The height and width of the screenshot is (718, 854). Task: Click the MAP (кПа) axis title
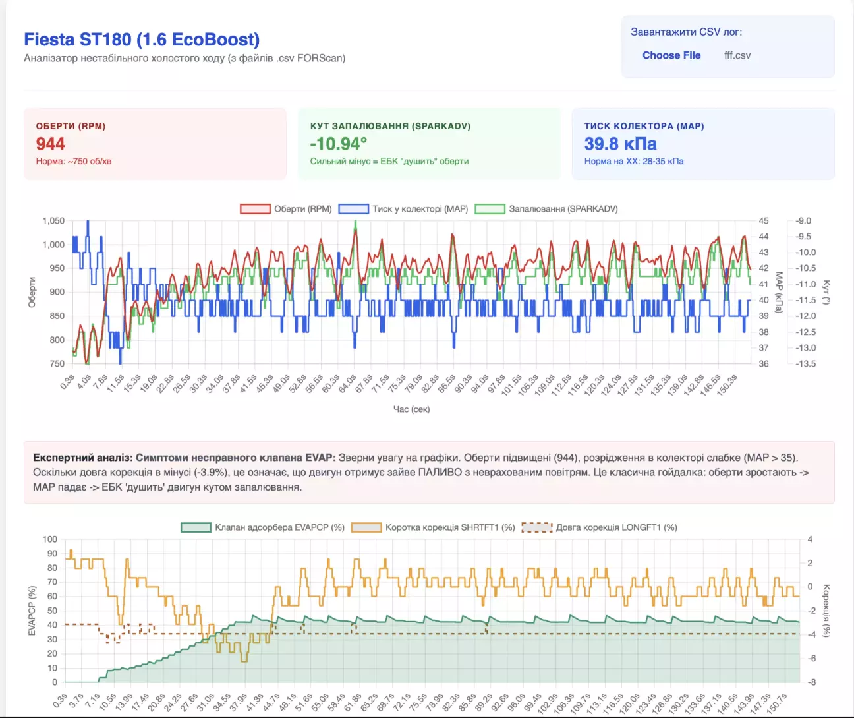780,292
